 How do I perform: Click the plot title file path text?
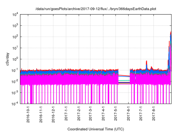94,9
